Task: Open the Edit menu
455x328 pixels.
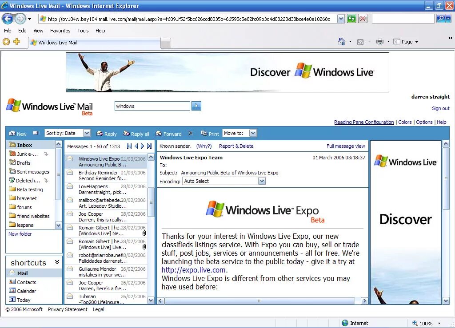Action: [x=22, y=31]
